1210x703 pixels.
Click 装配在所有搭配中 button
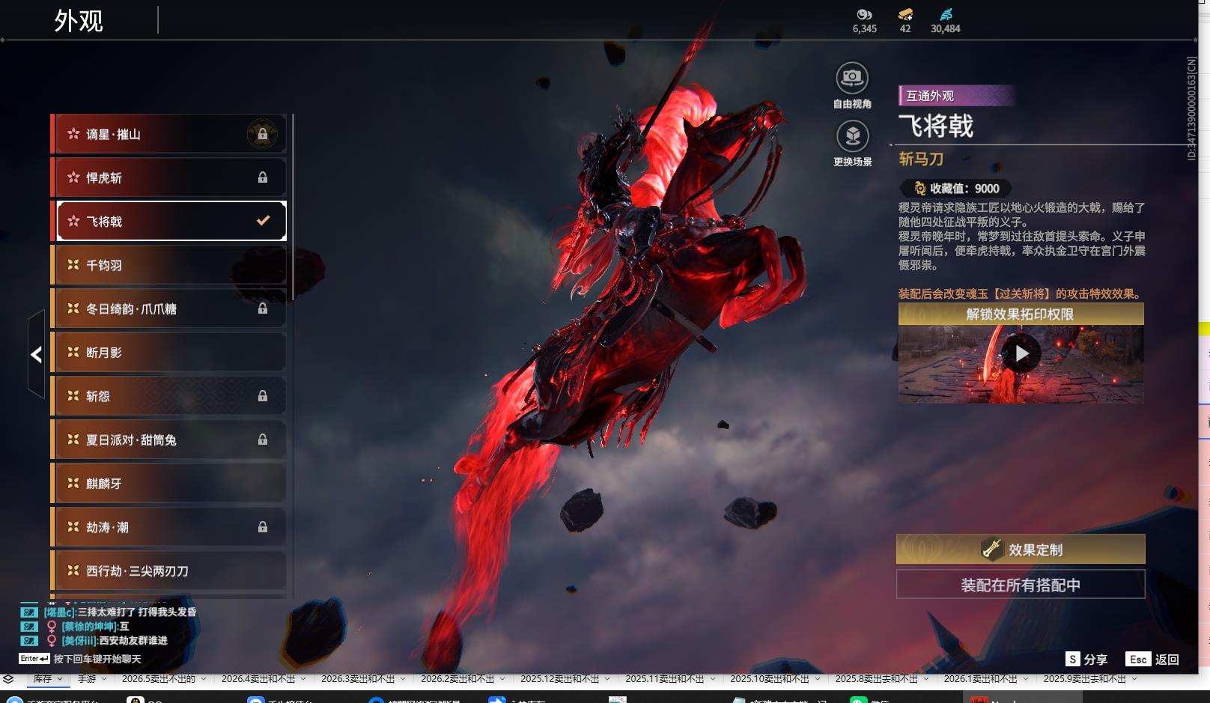click(1021, 585)
